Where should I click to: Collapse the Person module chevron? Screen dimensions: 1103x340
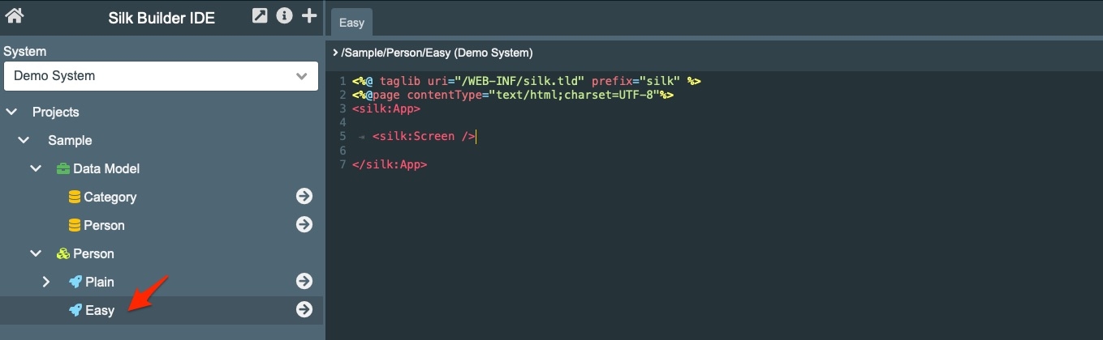(x=36, y=253)
